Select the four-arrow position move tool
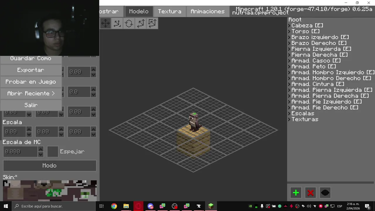This screenshot has width=375, height=211. pyautogui.click(x=105, y=23)
